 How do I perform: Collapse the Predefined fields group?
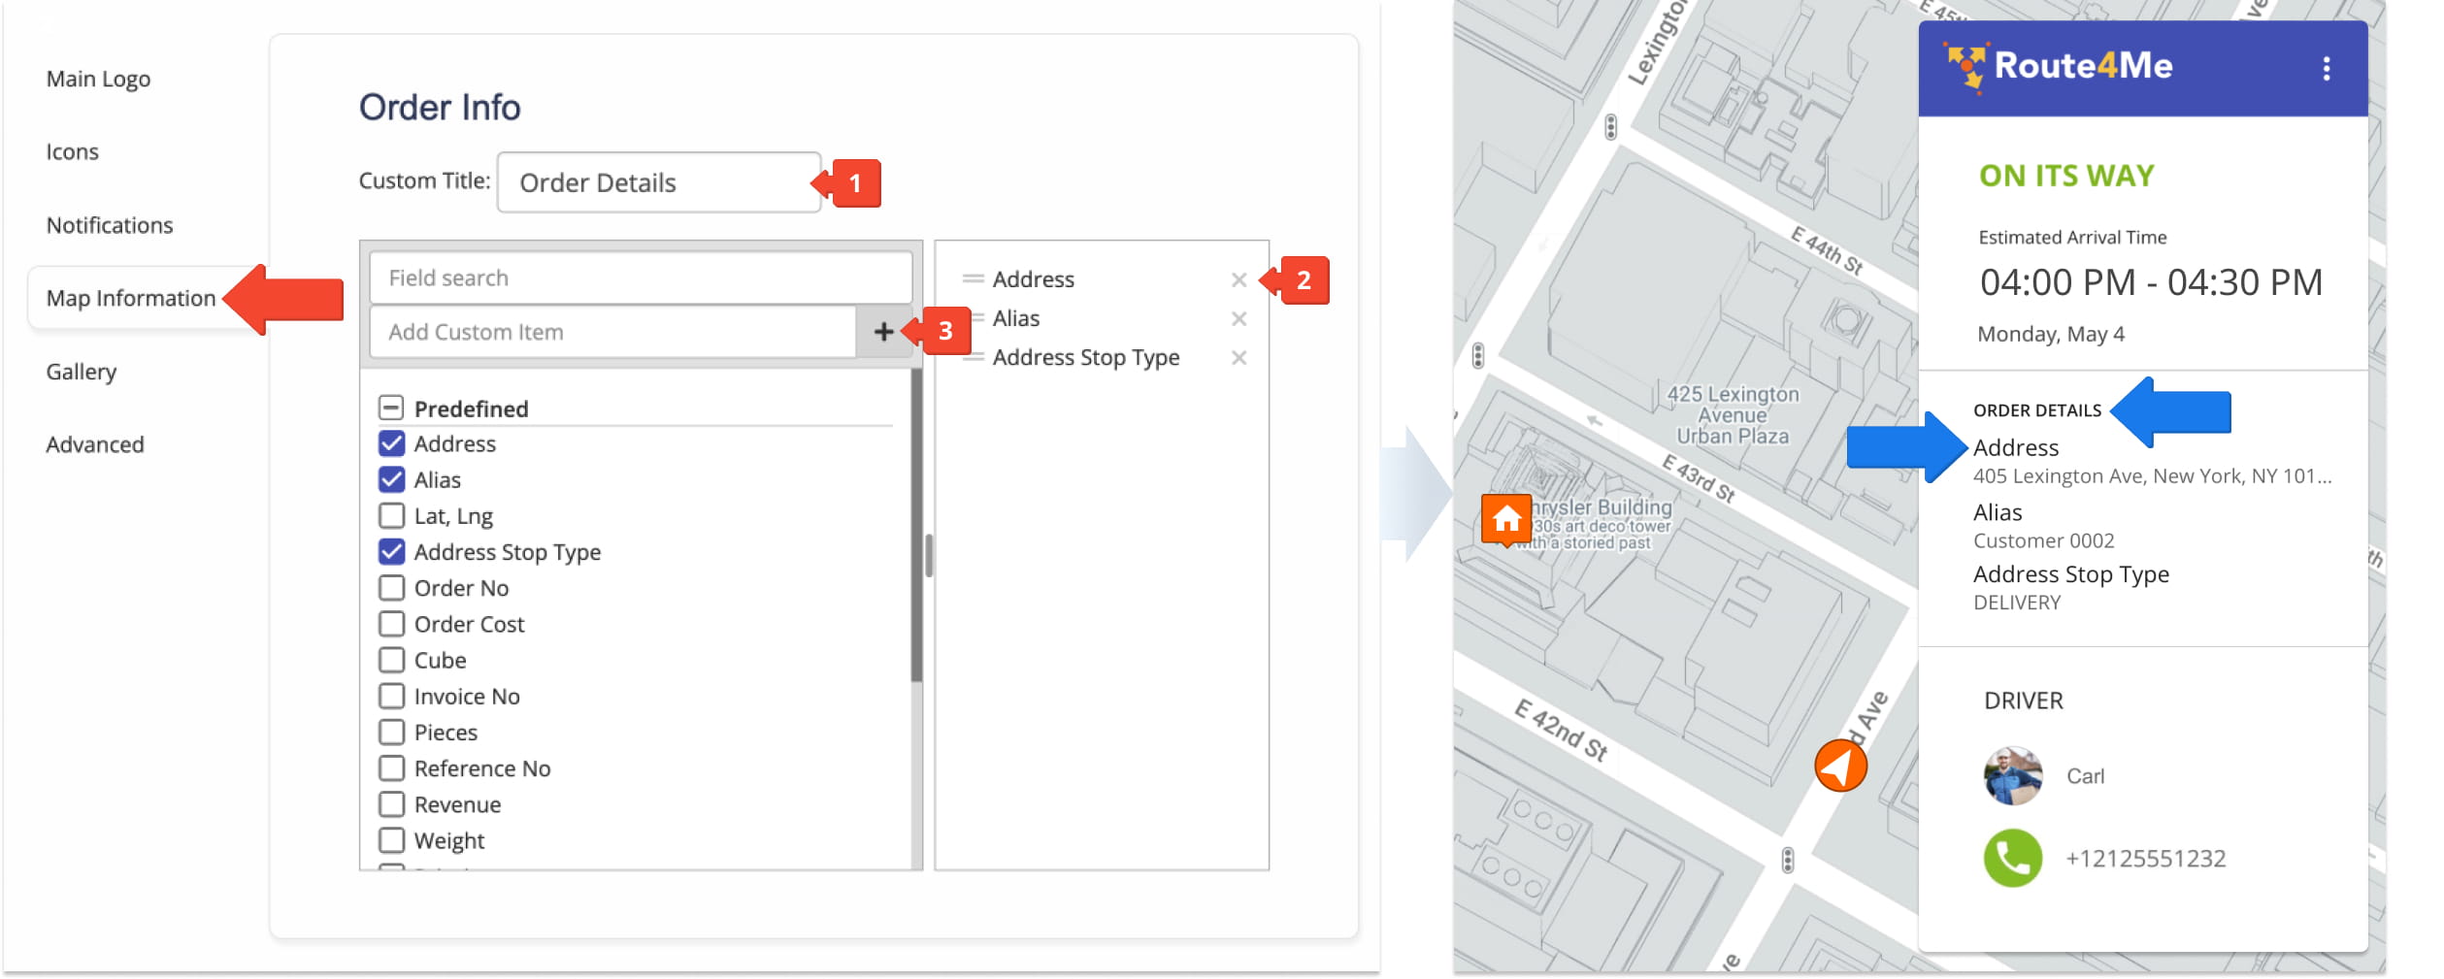pos(391,408)
